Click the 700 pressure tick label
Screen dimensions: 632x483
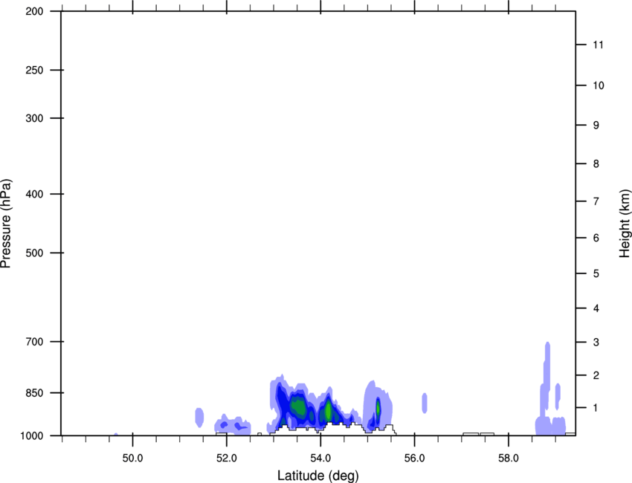(x=34, y=341)
